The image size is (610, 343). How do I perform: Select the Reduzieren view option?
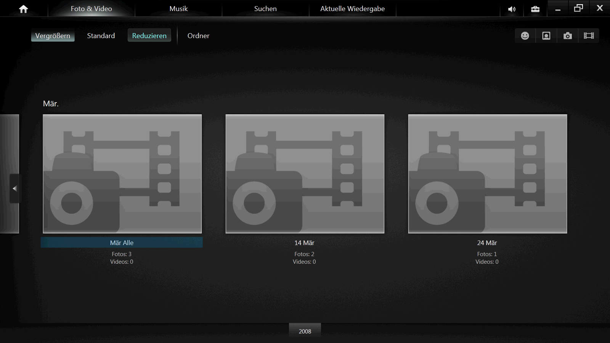[x=149, y=35]
